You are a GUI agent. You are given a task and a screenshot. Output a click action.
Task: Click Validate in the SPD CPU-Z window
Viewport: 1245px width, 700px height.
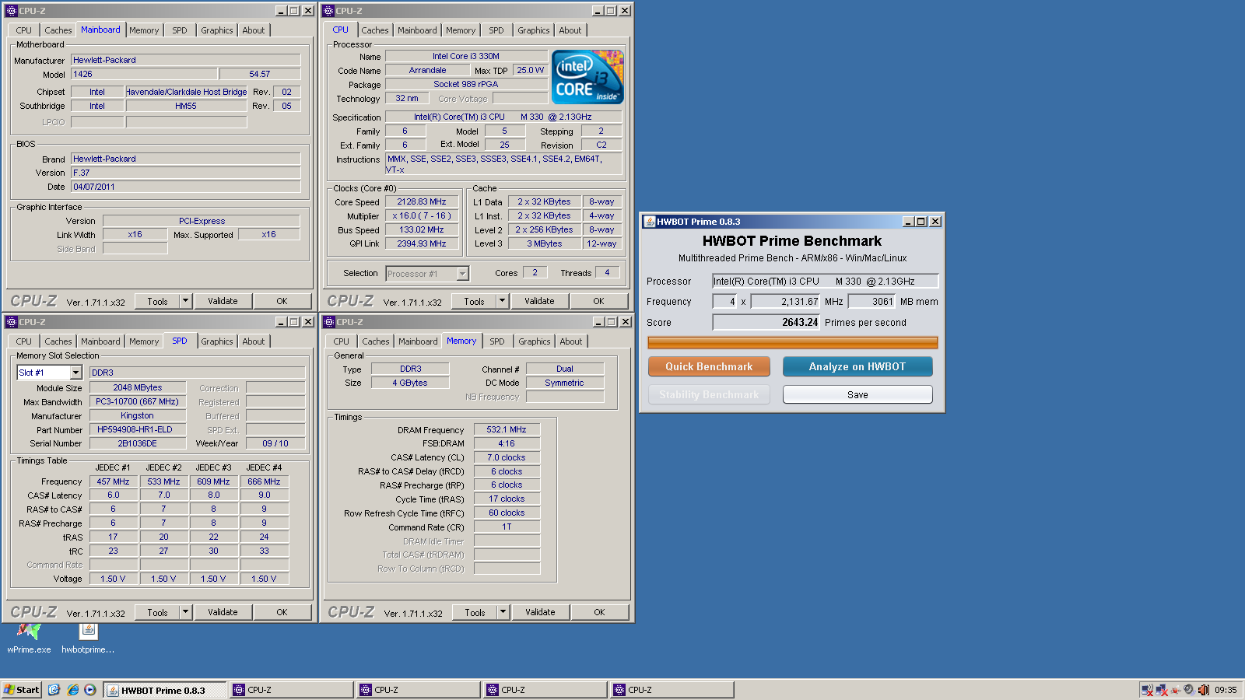[223, 612]
